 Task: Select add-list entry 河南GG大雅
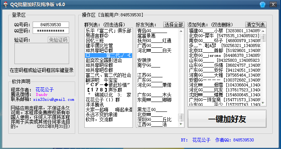pos(224,75)
